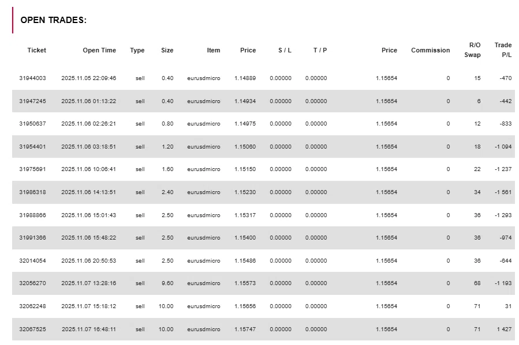Click the R/O Swap column header
This screenshot has width=519, height=345.
472,50
